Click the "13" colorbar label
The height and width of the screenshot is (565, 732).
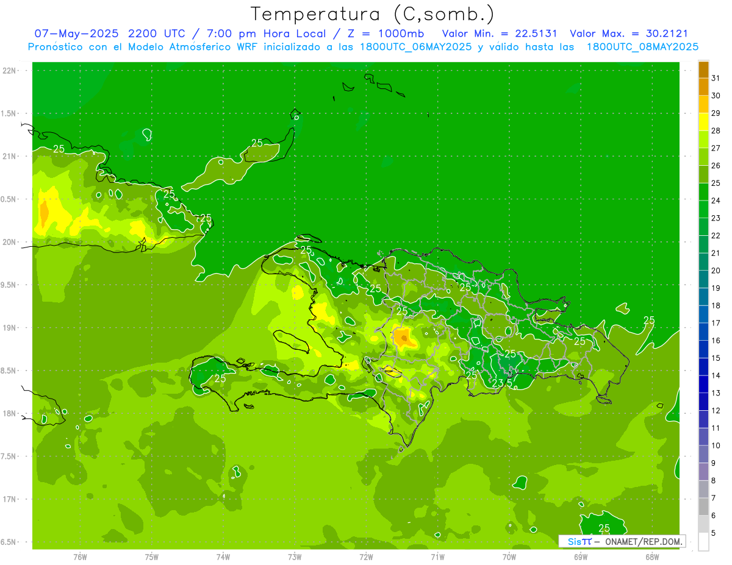point(716,393)
